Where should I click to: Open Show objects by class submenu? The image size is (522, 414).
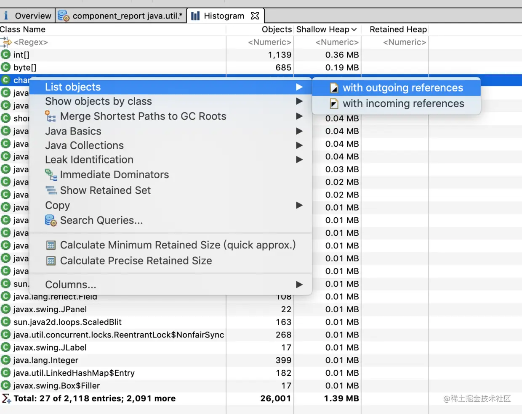170,101
